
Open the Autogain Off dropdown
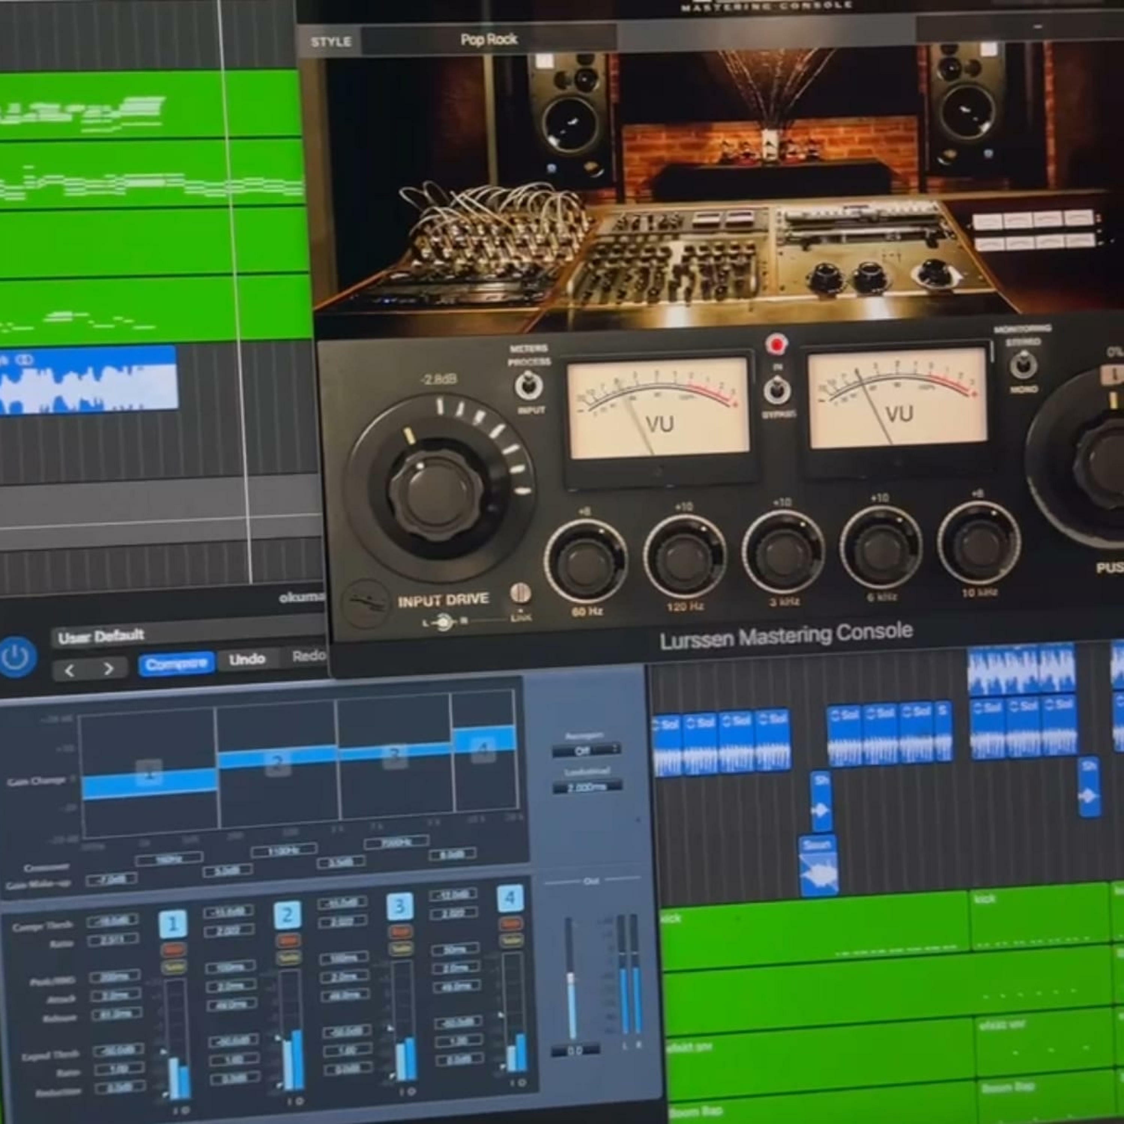(586, 751)
